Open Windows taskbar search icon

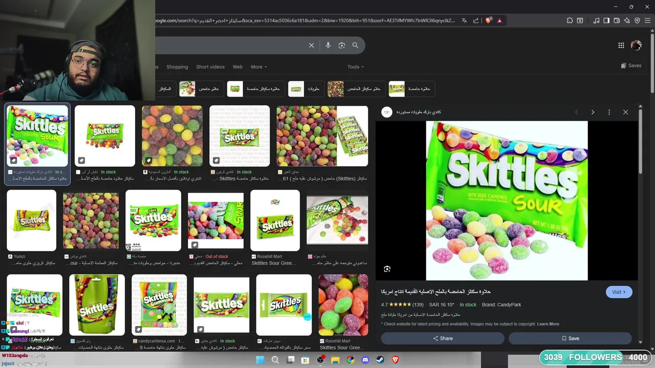coord(275,360)
